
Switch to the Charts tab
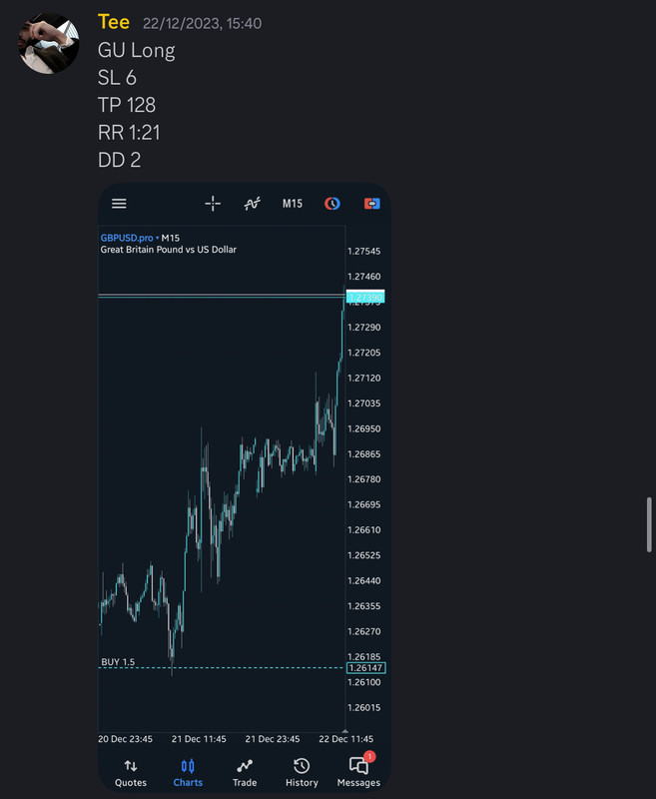click(x=188, y=773)
